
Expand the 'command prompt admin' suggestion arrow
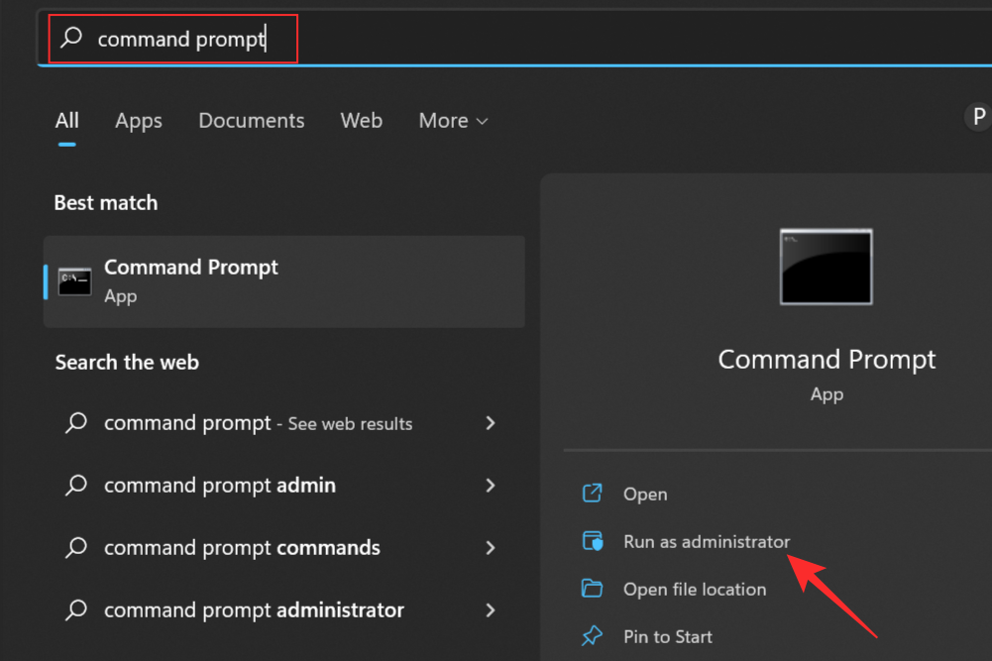490,486
